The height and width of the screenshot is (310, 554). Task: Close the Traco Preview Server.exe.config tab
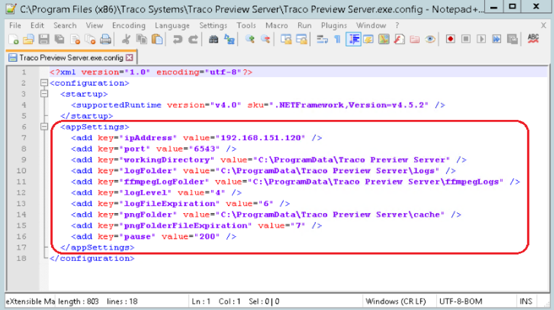[130, 58]
